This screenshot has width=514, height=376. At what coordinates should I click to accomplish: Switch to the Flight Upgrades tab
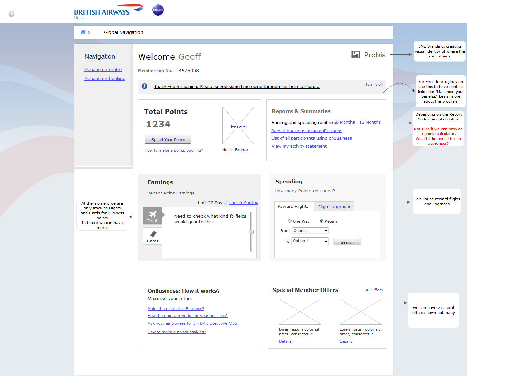(334, 207)
